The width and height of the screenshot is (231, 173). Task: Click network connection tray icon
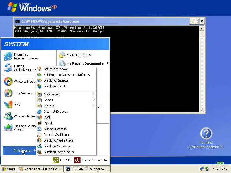[202, 169]
